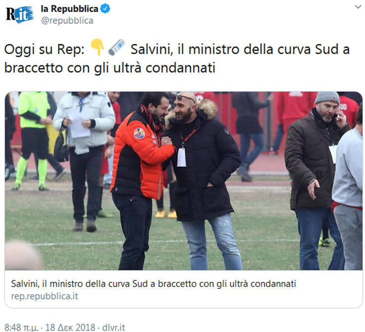Click the blue verified badge icon
This screenshot has width=365, height=332.
[x=105, y=8]
